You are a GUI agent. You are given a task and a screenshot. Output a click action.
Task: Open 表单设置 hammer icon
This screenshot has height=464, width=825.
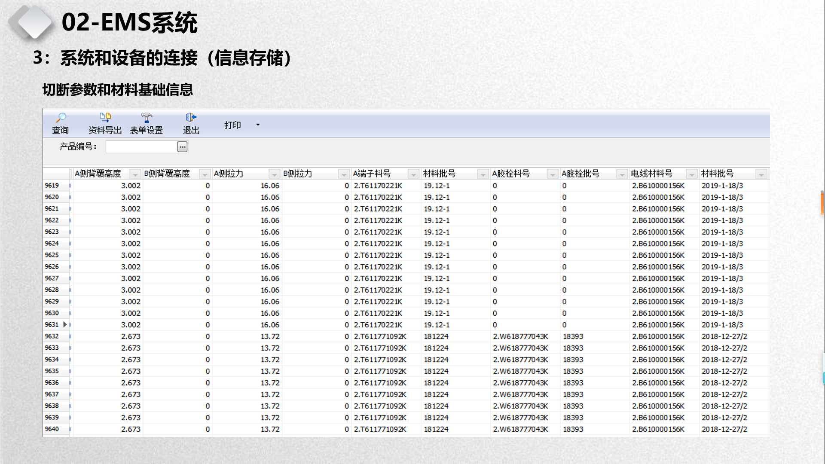[x=147, y=117]
